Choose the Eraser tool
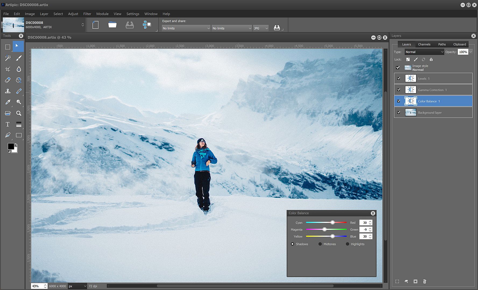This screenshot has height=290, width=478. click(8, 80)
